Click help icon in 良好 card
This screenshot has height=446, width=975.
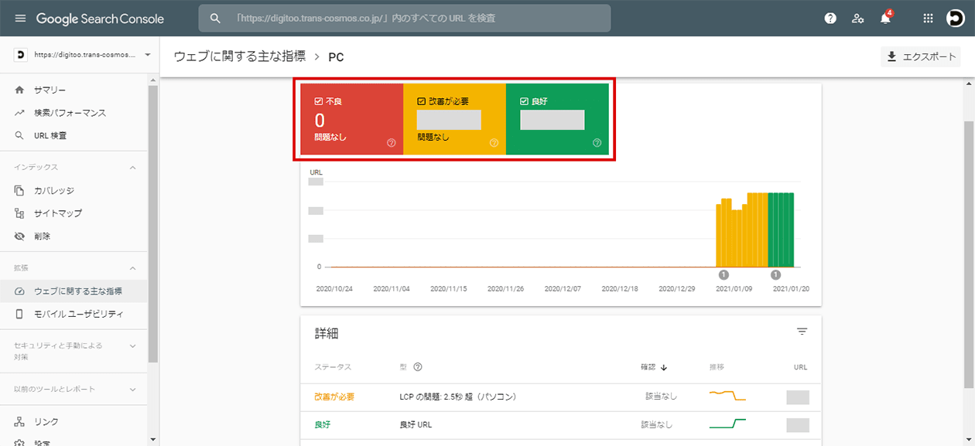tap(597, 143)
